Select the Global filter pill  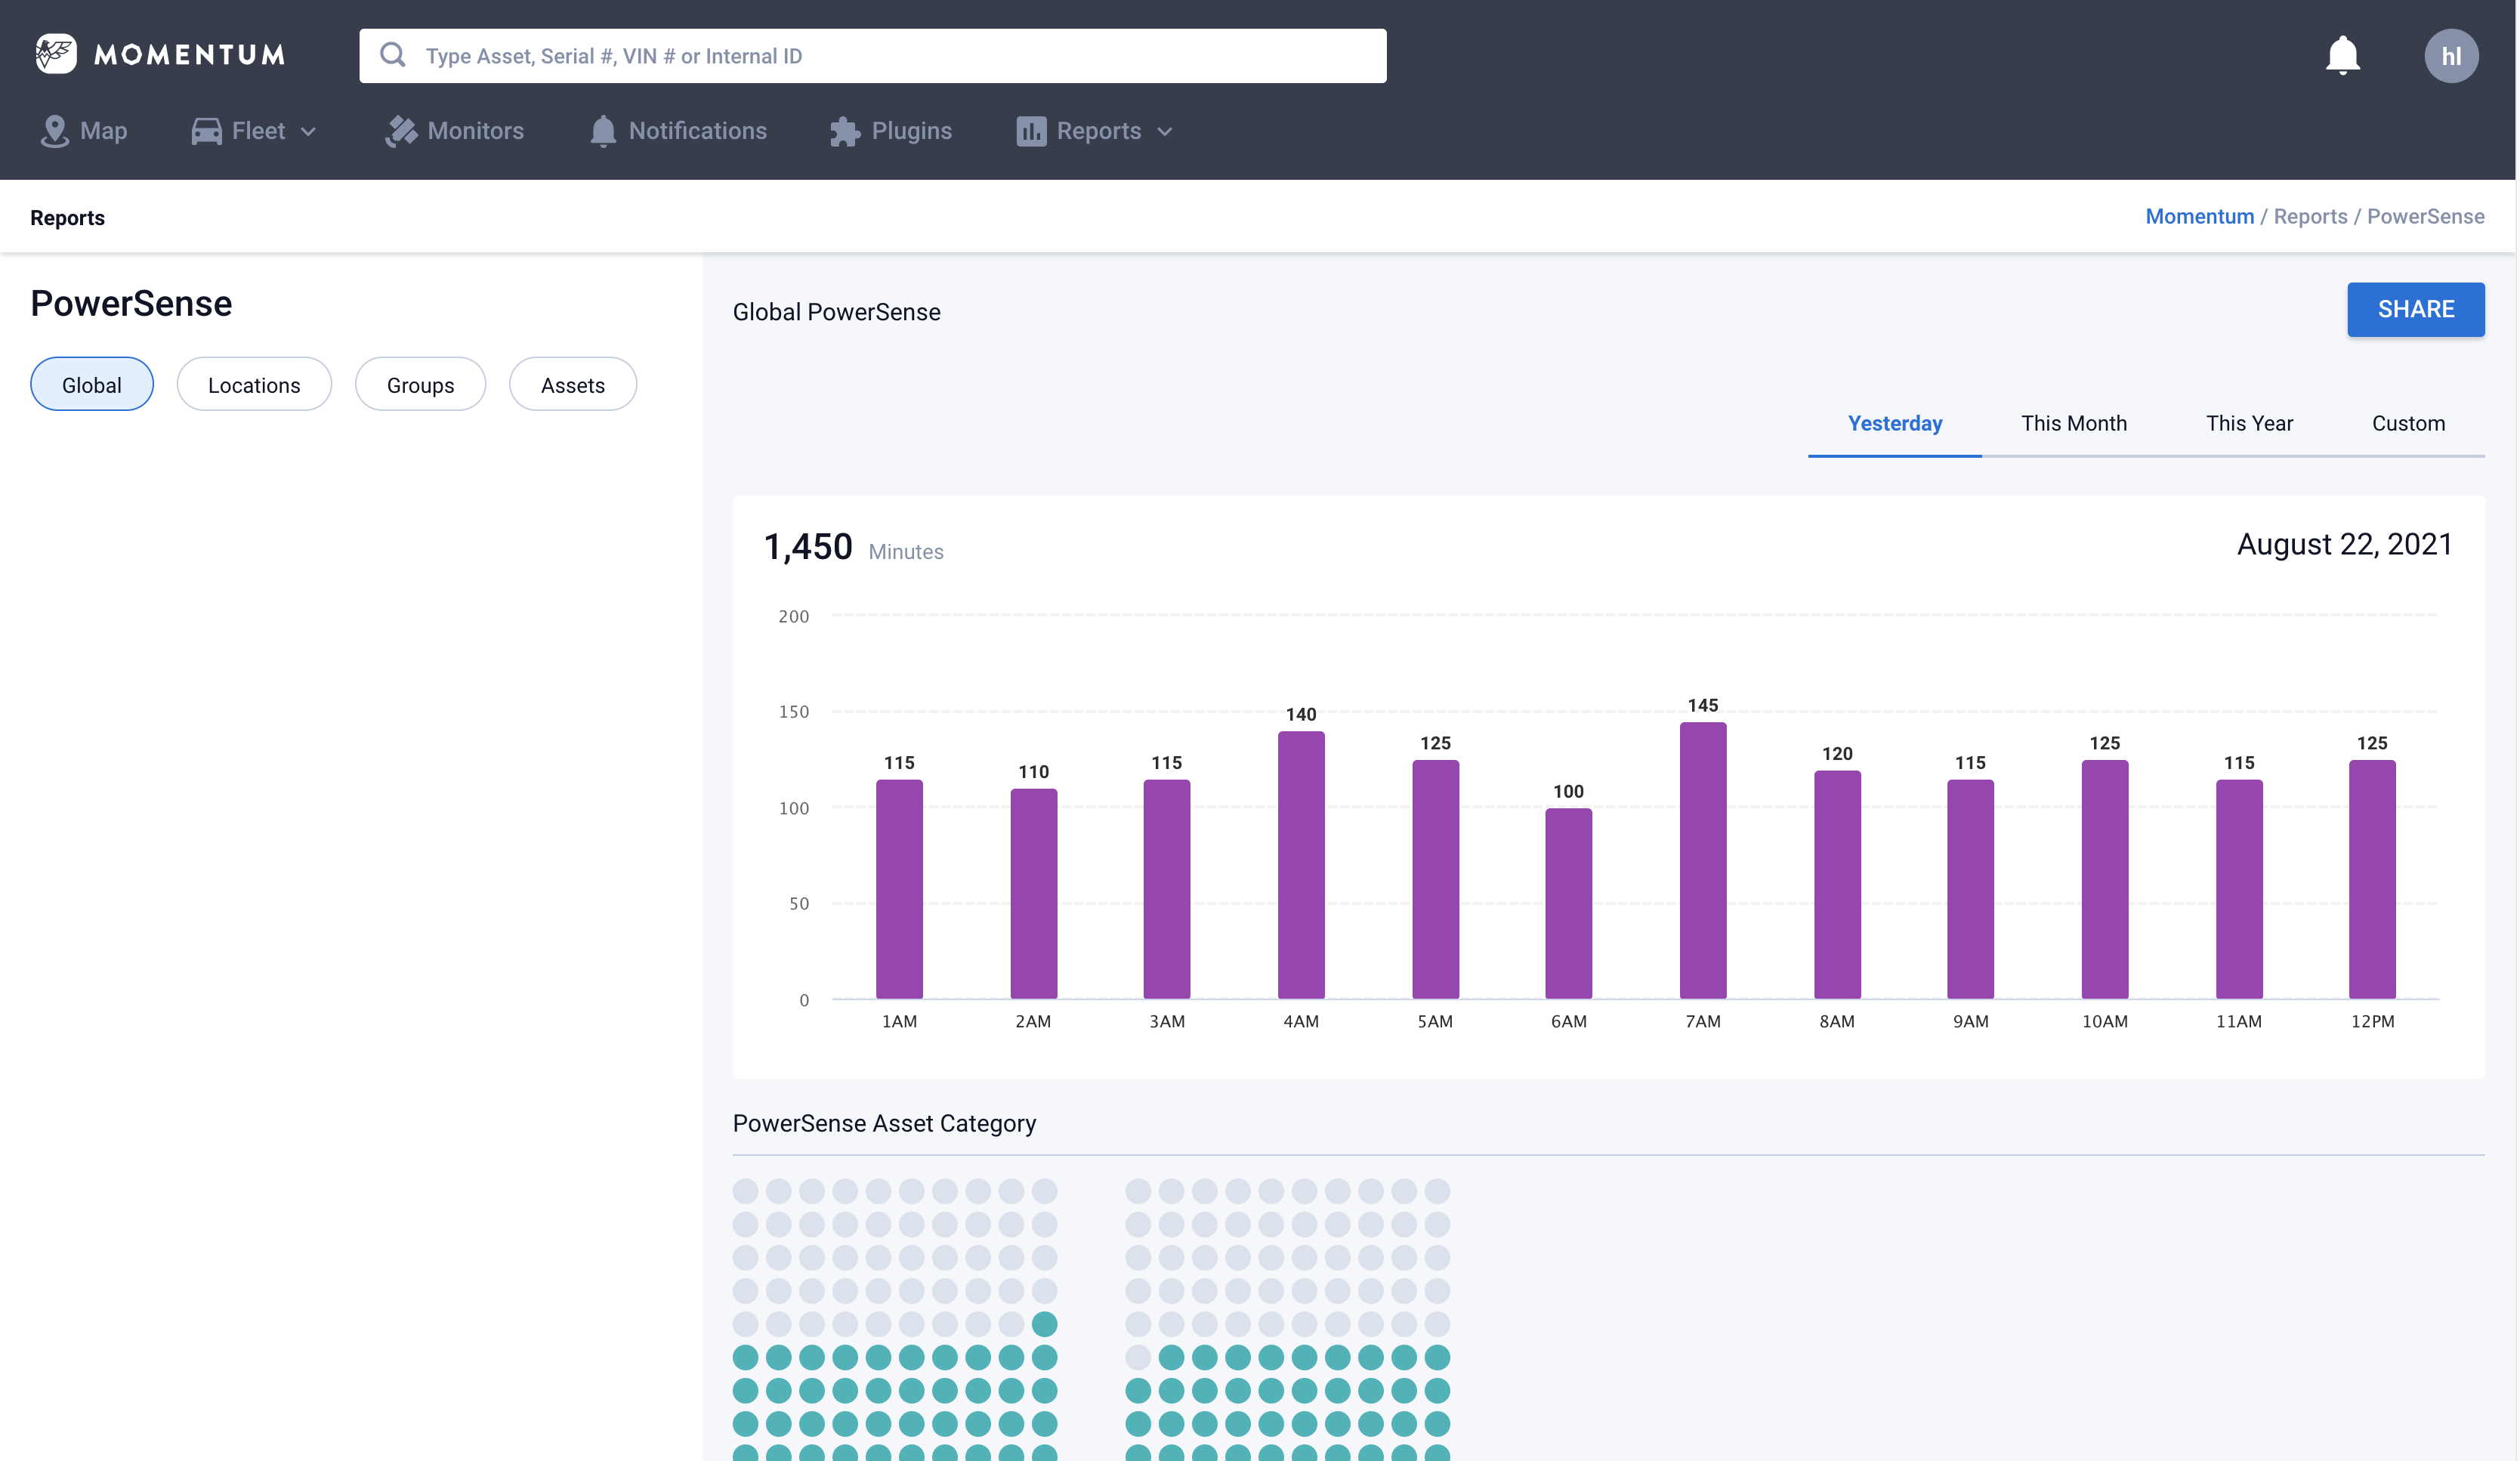(92, 385)
